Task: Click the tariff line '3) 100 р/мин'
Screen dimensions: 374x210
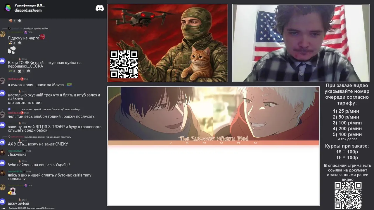Action: 347,123
